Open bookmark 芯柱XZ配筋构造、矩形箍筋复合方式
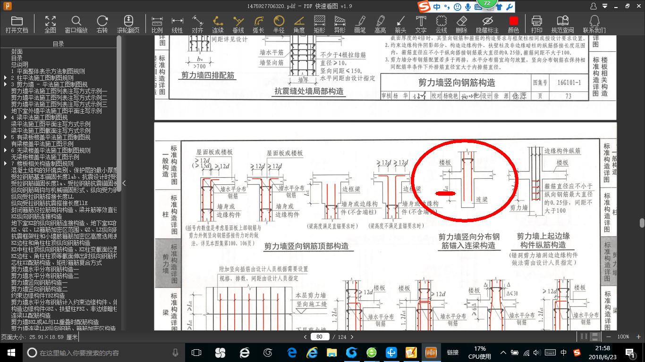 tap(57, 263)
